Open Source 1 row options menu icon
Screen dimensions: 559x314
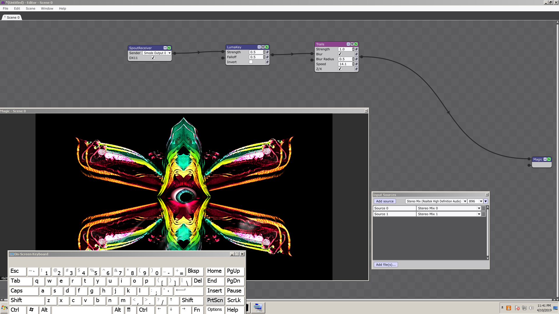click(484, 214)
